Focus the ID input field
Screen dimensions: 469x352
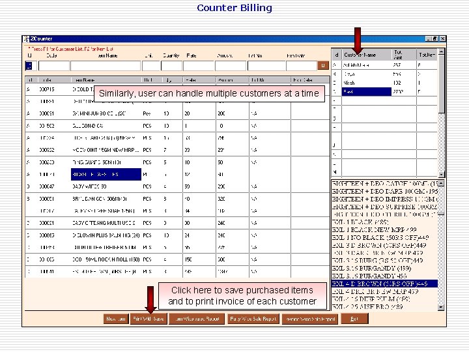tap(31, 66)
